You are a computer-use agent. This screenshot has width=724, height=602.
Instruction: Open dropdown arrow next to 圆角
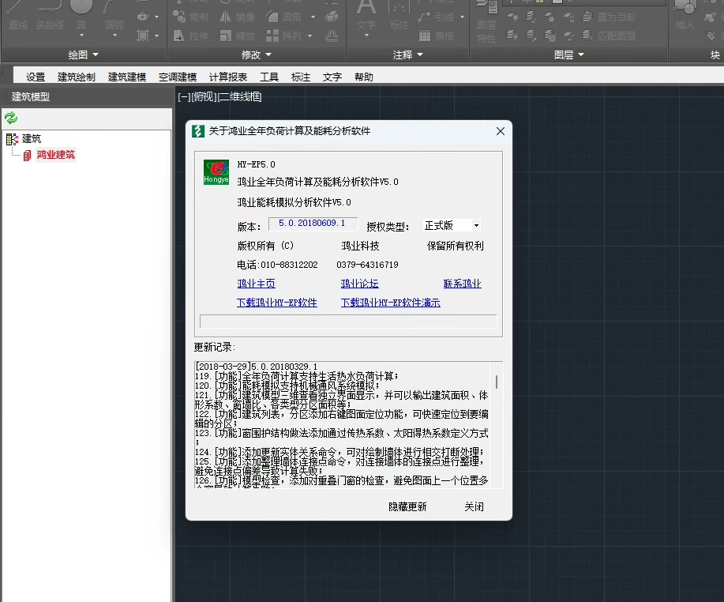(x=313, y=17)
